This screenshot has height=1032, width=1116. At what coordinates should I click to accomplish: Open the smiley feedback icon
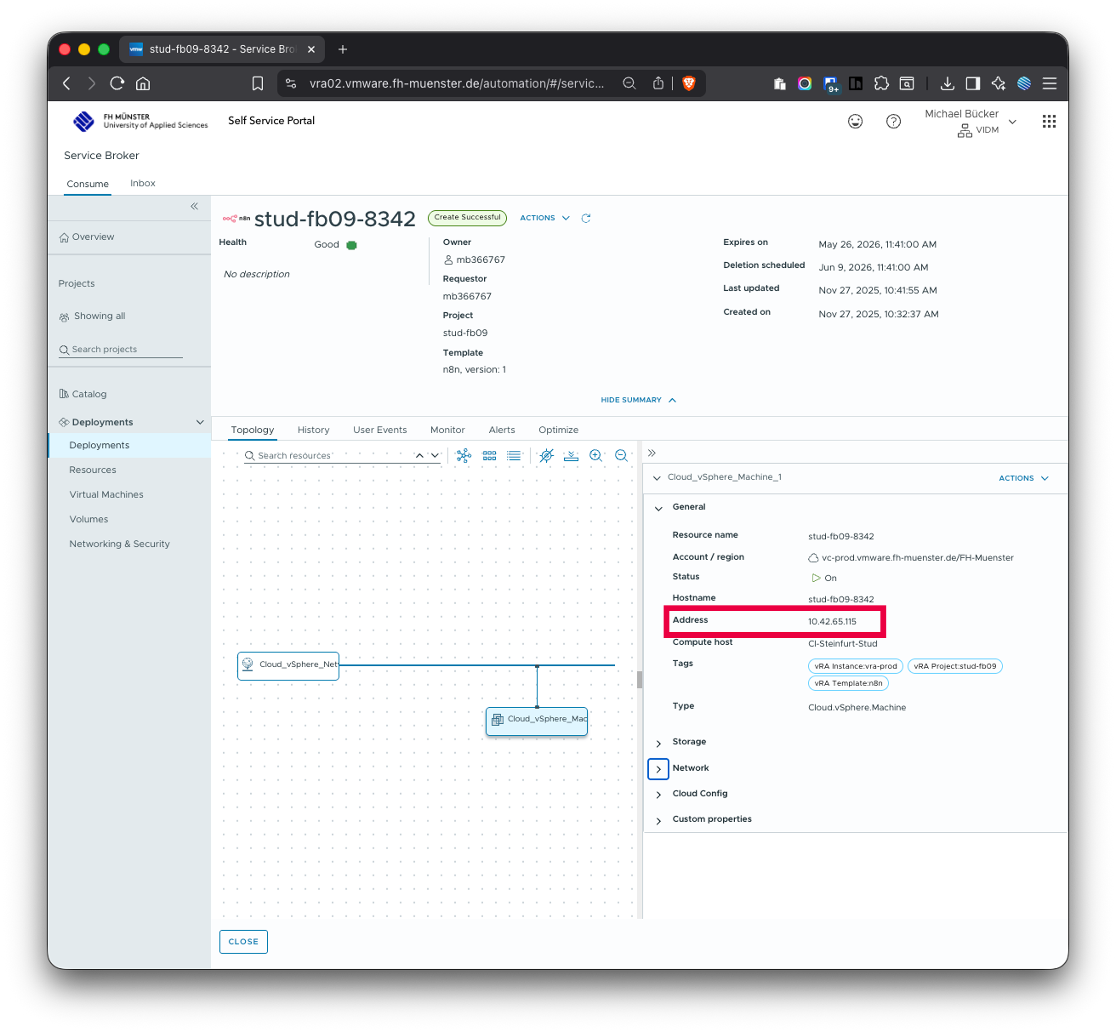coord(855,121)
